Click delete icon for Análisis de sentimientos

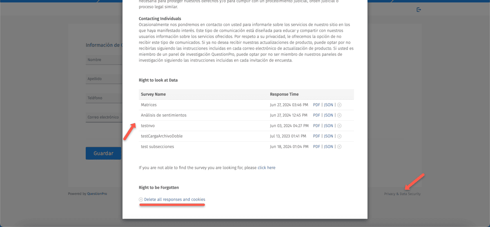coord(339,115)
